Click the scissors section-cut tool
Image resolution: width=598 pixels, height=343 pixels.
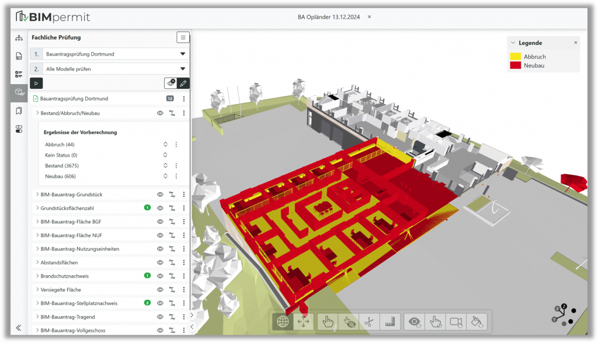coord(368,321)
